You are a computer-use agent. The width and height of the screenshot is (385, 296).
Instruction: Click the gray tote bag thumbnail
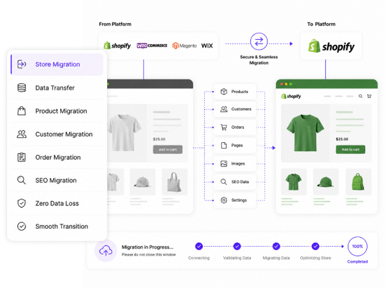click(175, 182)
